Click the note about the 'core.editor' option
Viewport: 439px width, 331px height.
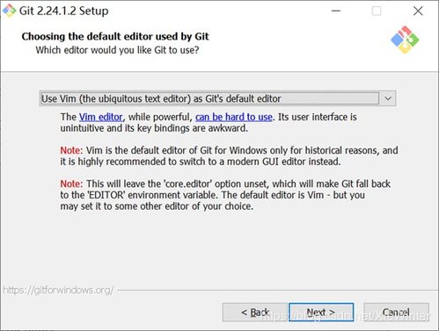pyautogui.click(x=225, y=195)
